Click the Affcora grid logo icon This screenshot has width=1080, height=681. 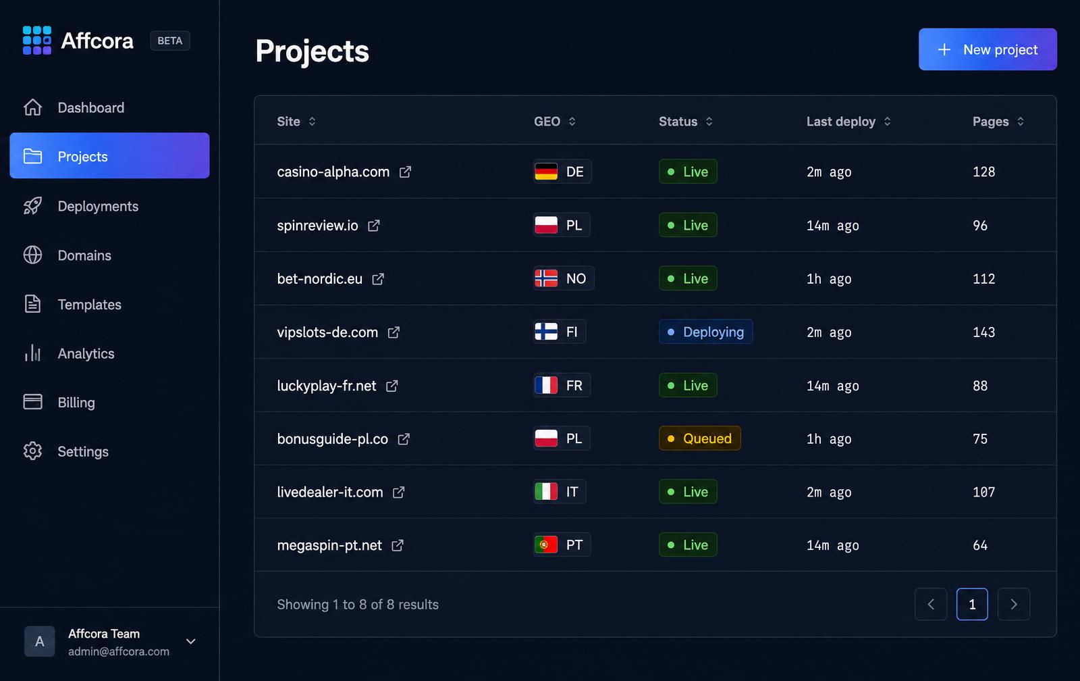click(x=37, y=41)
